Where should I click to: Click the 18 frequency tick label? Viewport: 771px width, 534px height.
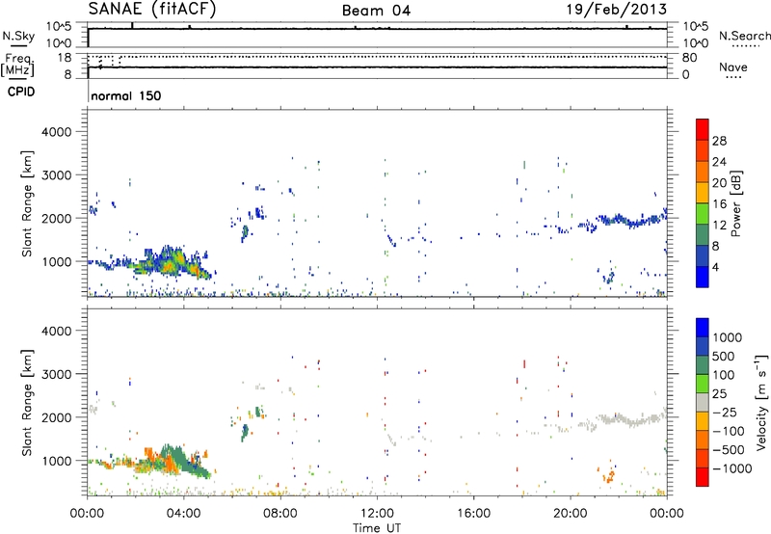click(65, 58)
